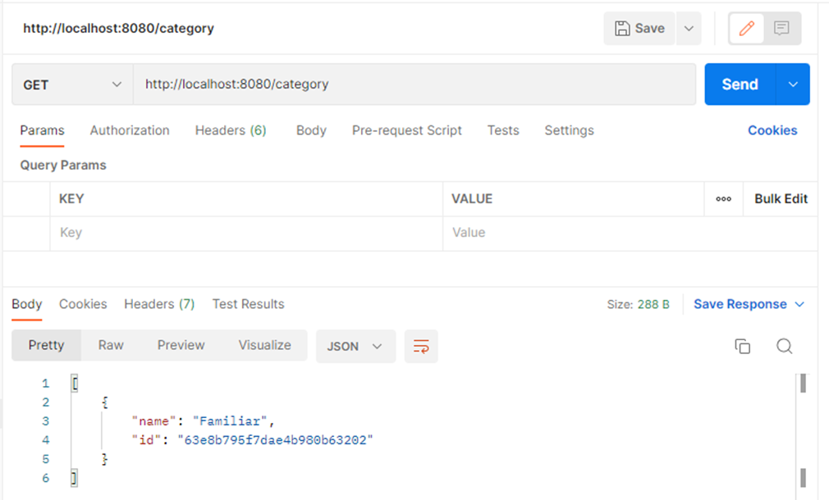Open the comments icon
This screenshot has width=829, height=500.
coord(781,29)
